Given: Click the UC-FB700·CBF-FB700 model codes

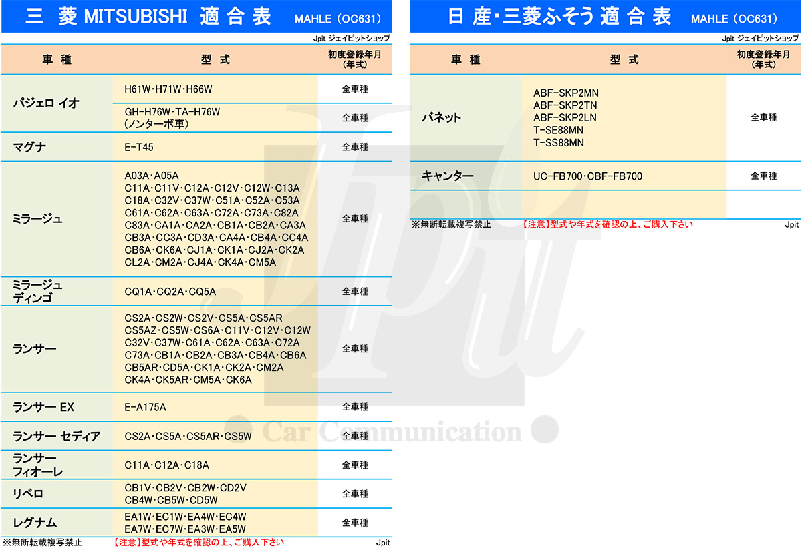Looking at the screenshot, I should pyautogui.click(x=587, y=176).
